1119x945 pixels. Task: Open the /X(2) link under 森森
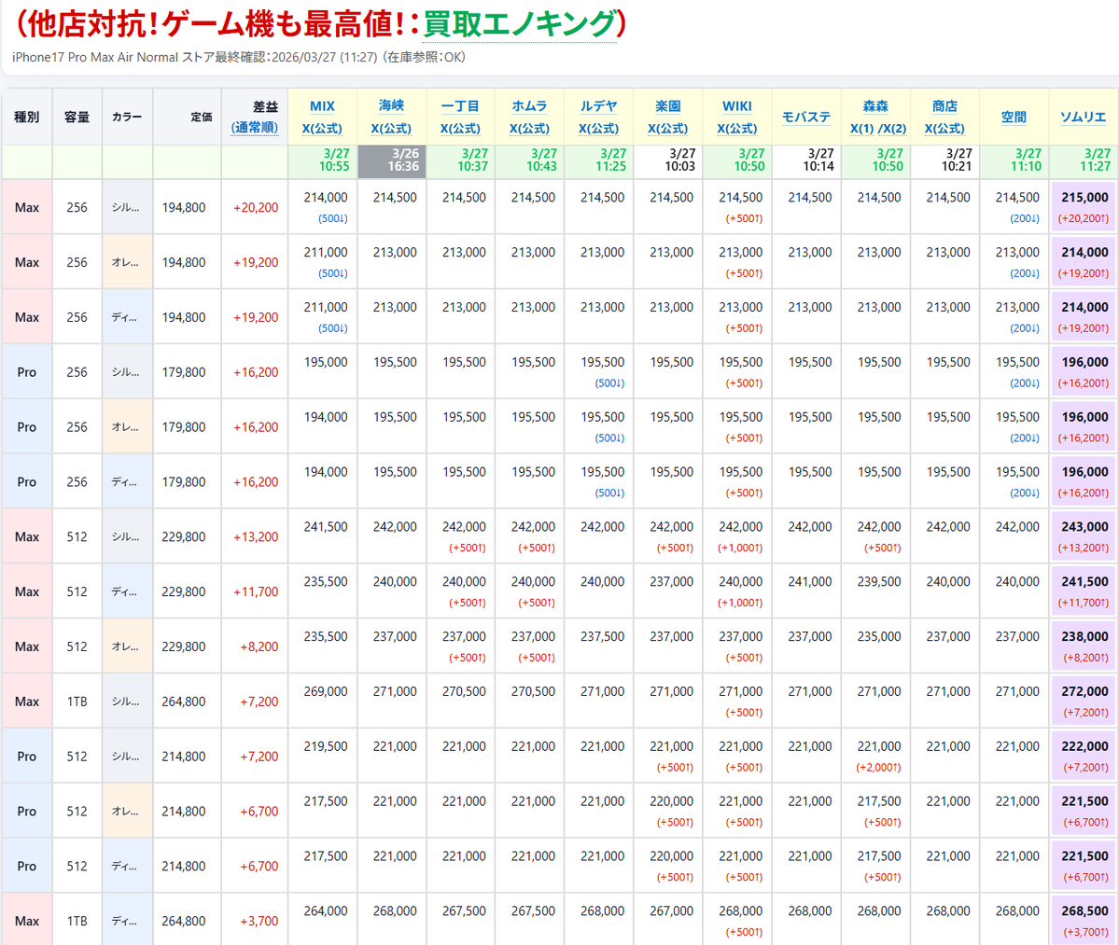coord(893,129)
